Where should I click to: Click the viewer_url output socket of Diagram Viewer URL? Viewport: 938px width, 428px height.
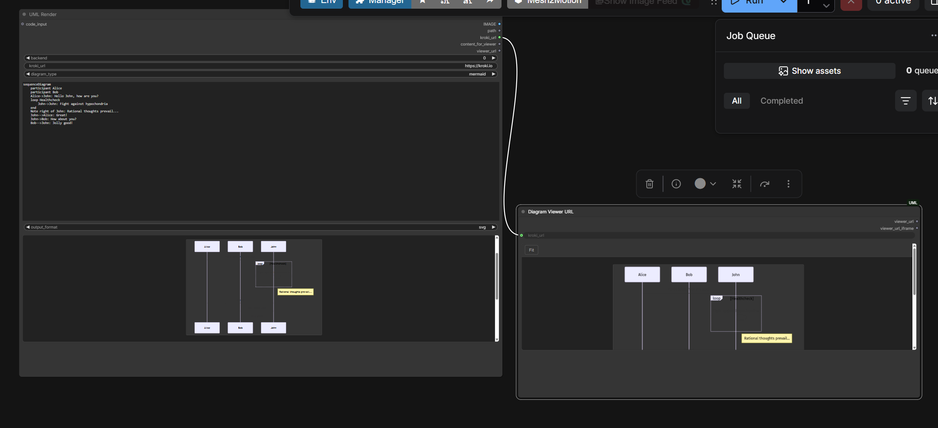(x=917, y=222)
